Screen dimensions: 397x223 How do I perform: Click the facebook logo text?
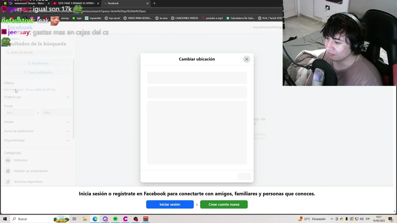click(20, 28)
